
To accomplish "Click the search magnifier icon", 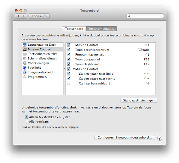I will point(129,16).
